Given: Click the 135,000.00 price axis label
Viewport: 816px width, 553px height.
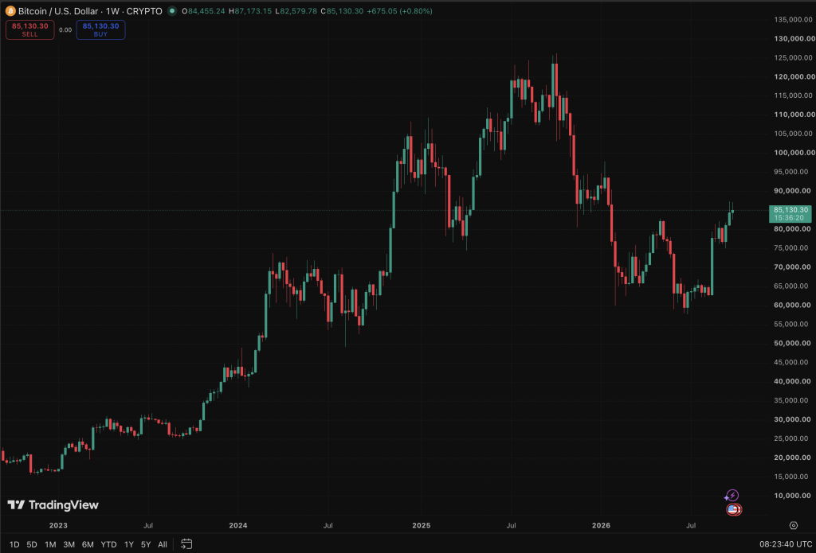Looking at the screenshot, I should pyautogui.click(x=794, y=19).
